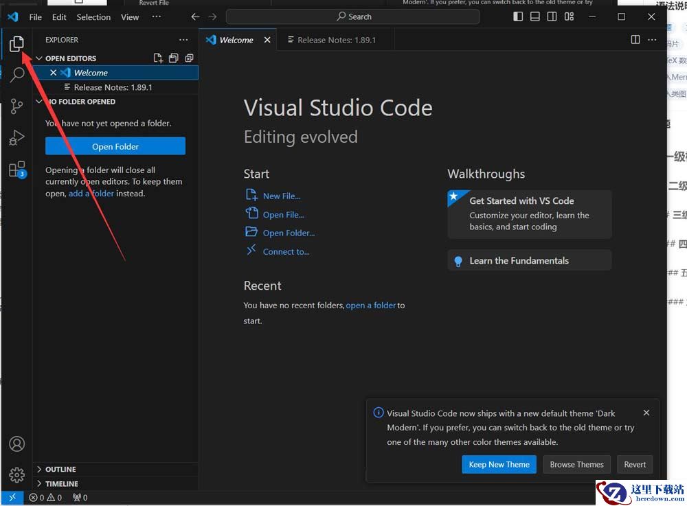This screenshot has width=687, height=506.
Task: Open the View menu
Action: click(x=130, y=17)
